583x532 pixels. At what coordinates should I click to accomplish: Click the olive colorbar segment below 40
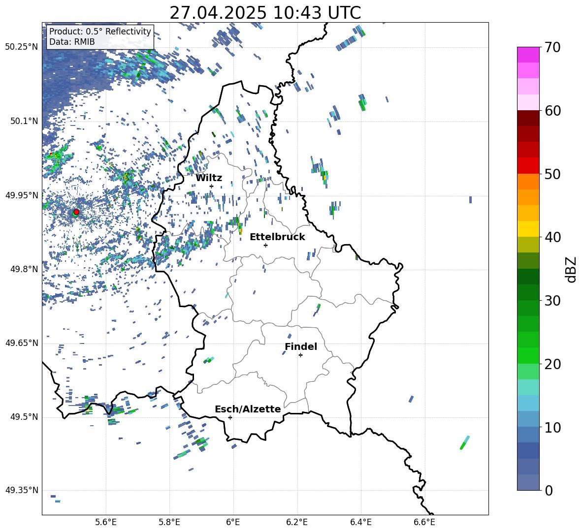click(x=528, y=245)
